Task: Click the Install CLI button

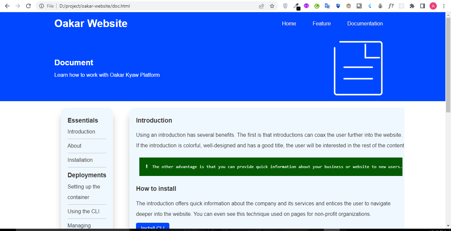Action: 153,227
